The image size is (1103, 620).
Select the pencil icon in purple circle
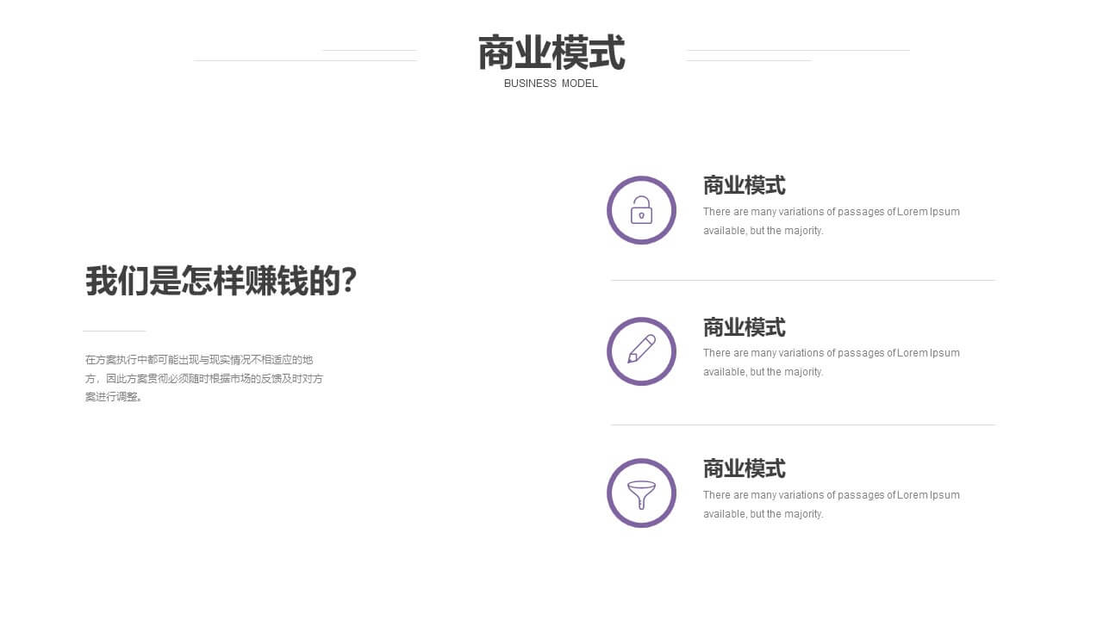(641, 351)
